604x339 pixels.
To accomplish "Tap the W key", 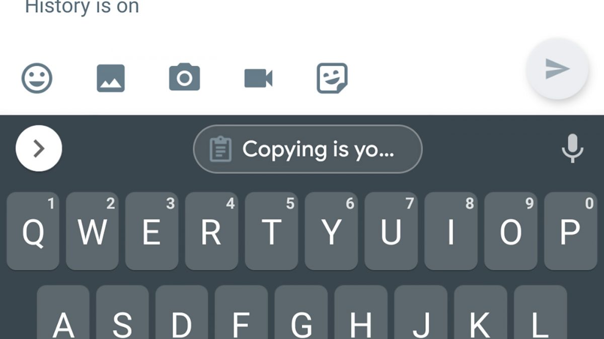I will [x=93, y=231].
